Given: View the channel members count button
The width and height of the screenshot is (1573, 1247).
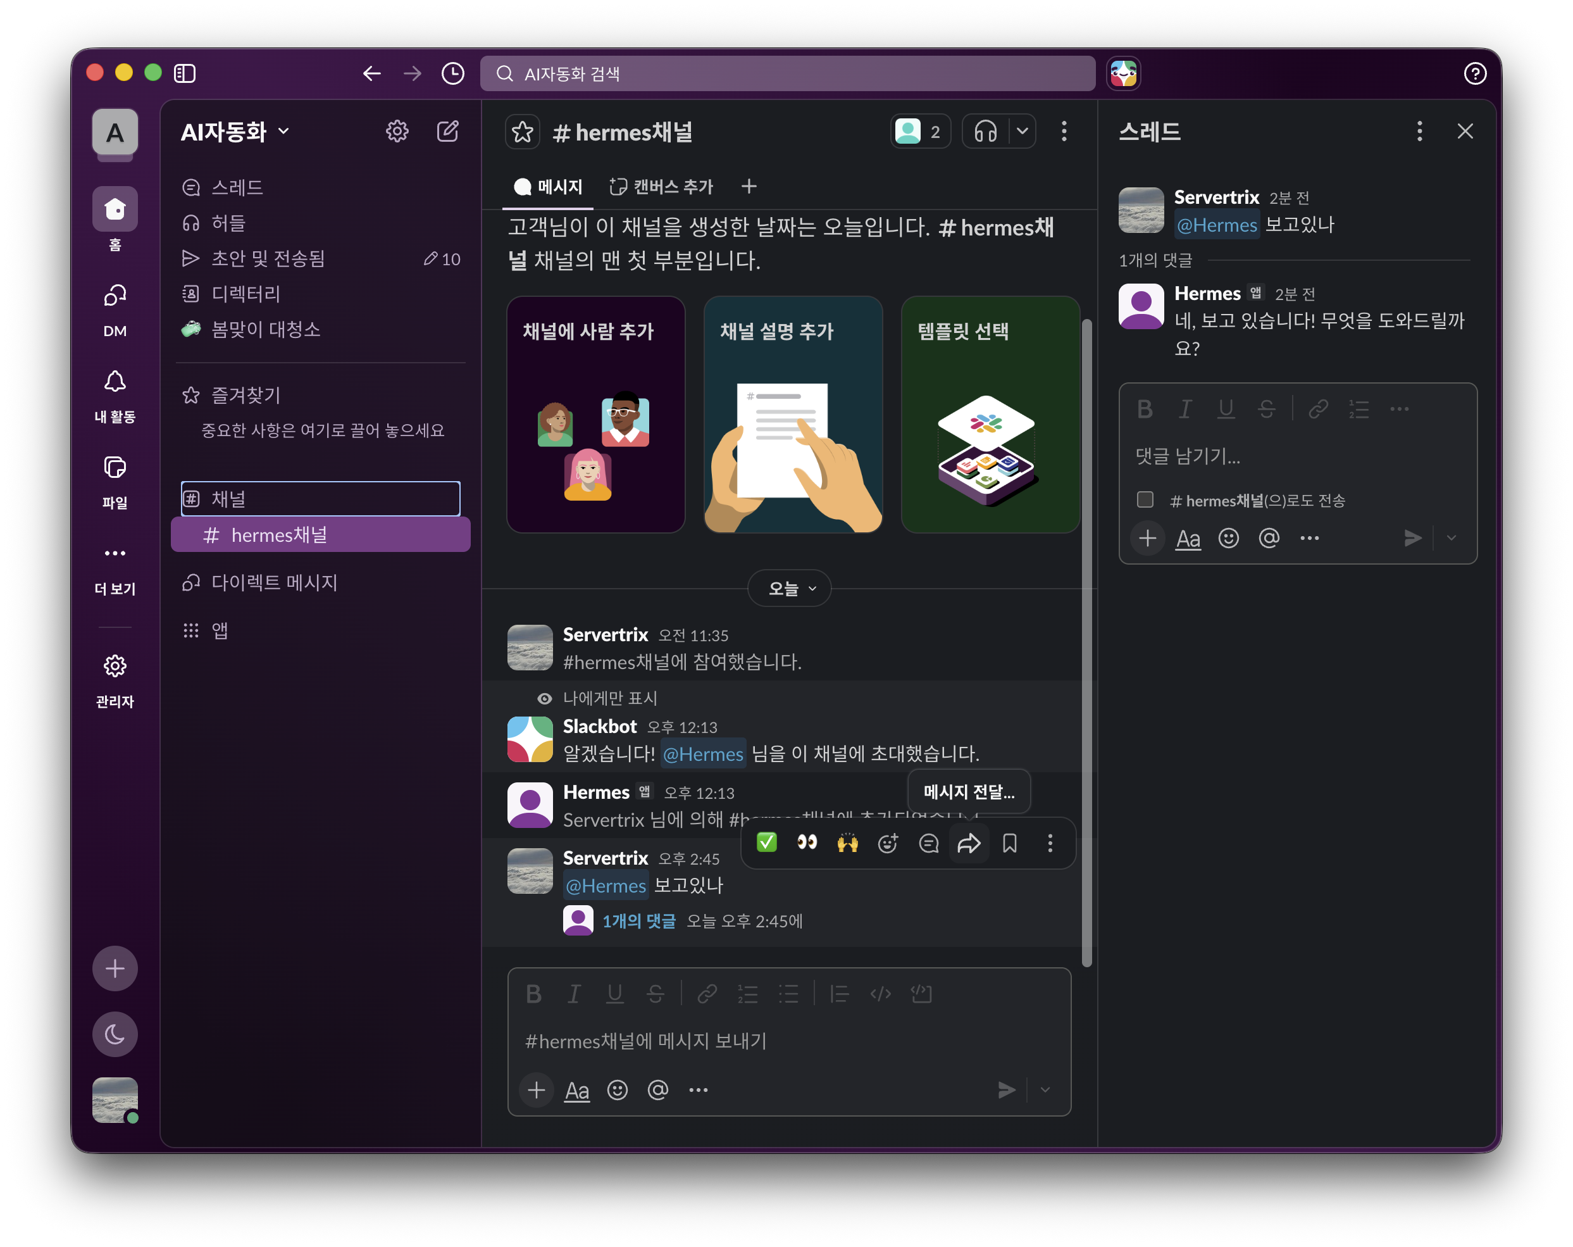Looking at the screenshot, I should [920, 132].
